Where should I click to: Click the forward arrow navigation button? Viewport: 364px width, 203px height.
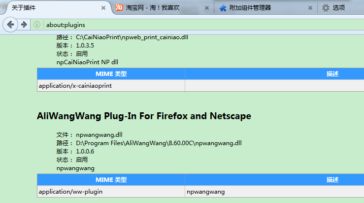[24, 25]
